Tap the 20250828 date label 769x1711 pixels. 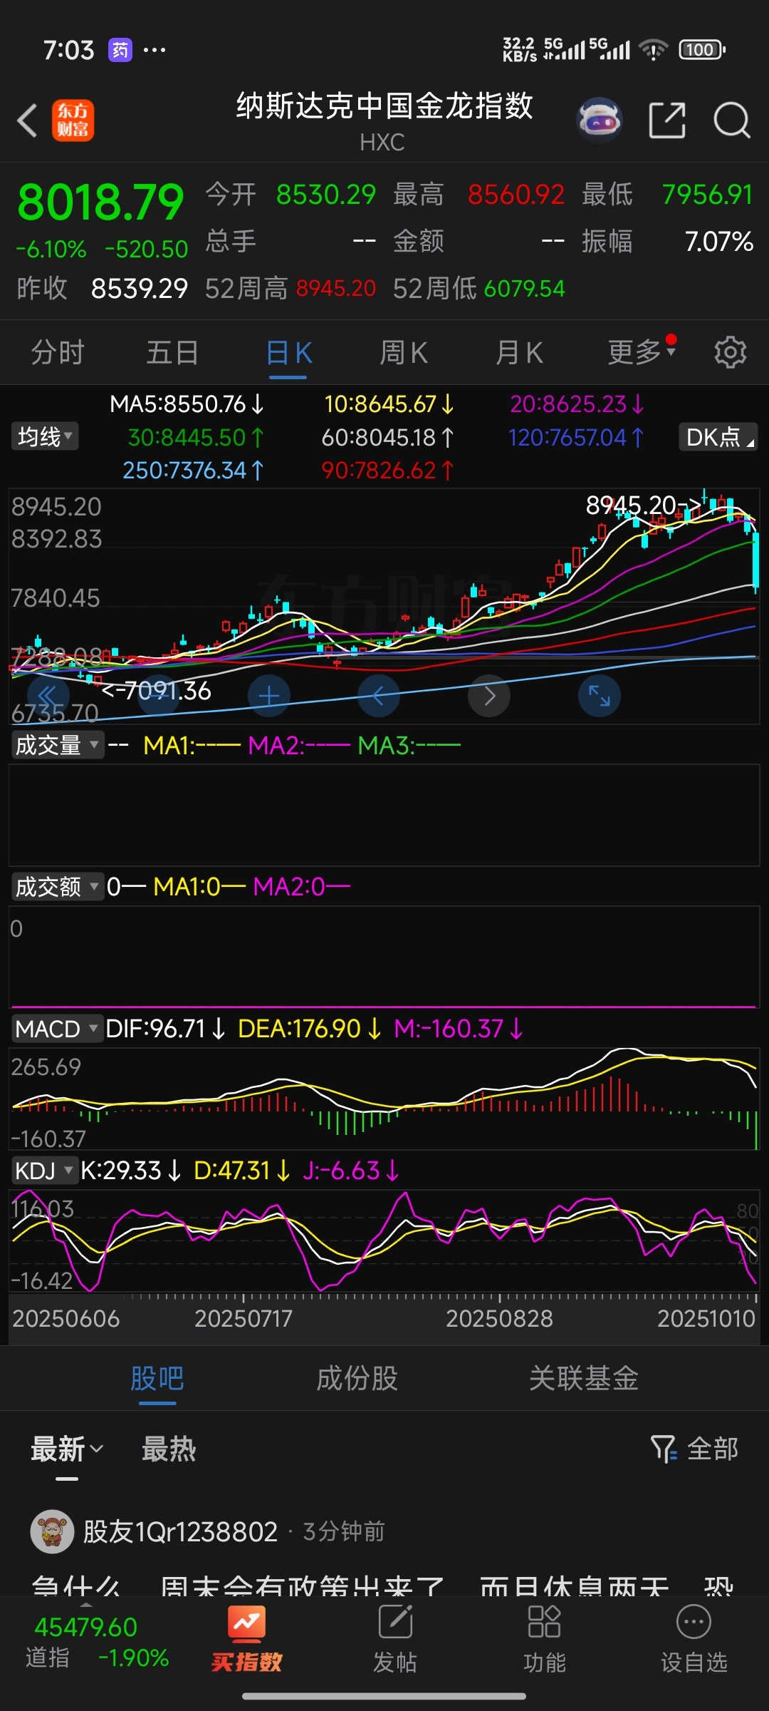click(499, 1318)
